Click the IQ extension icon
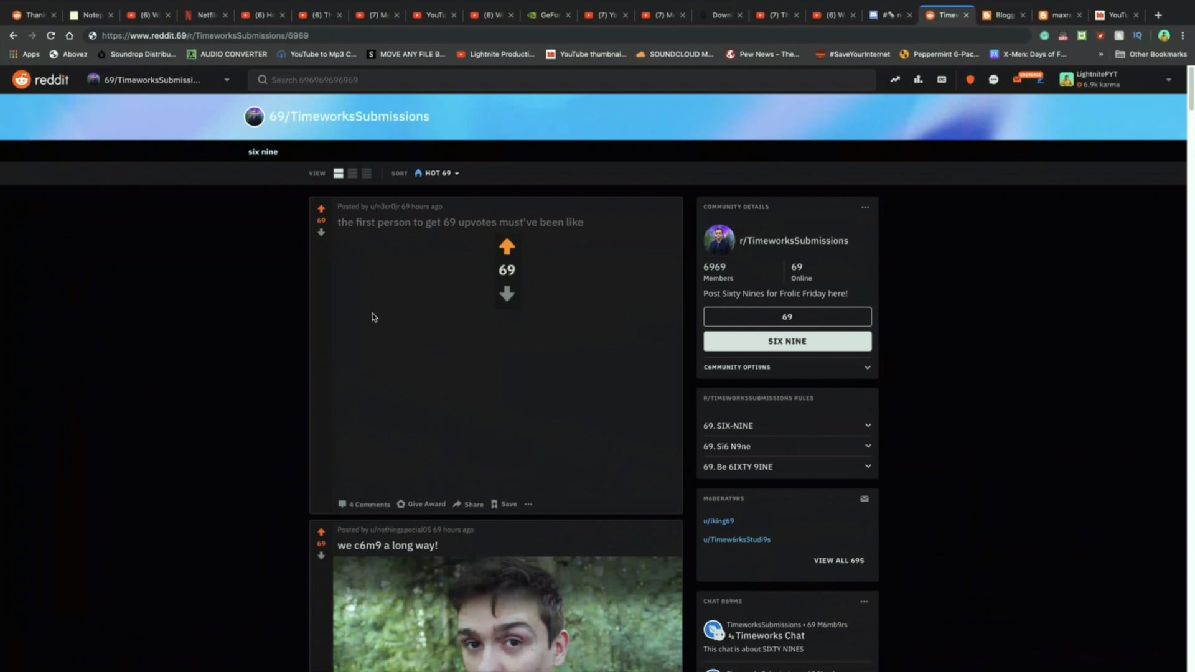 pos(1138,35)
